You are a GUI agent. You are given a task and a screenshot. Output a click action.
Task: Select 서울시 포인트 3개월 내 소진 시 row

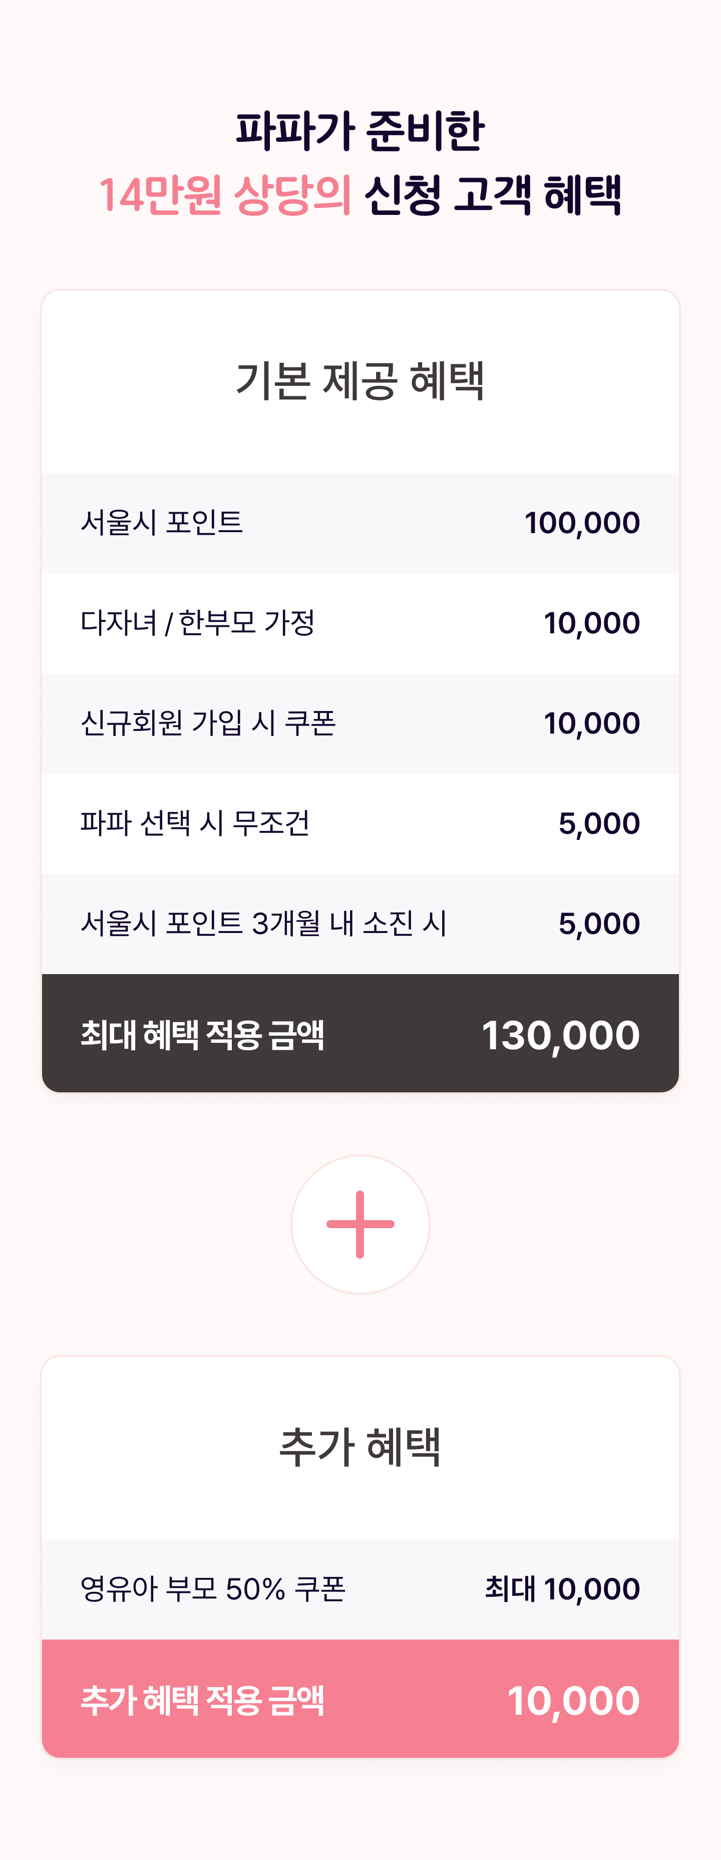click(x=360, y=923)
